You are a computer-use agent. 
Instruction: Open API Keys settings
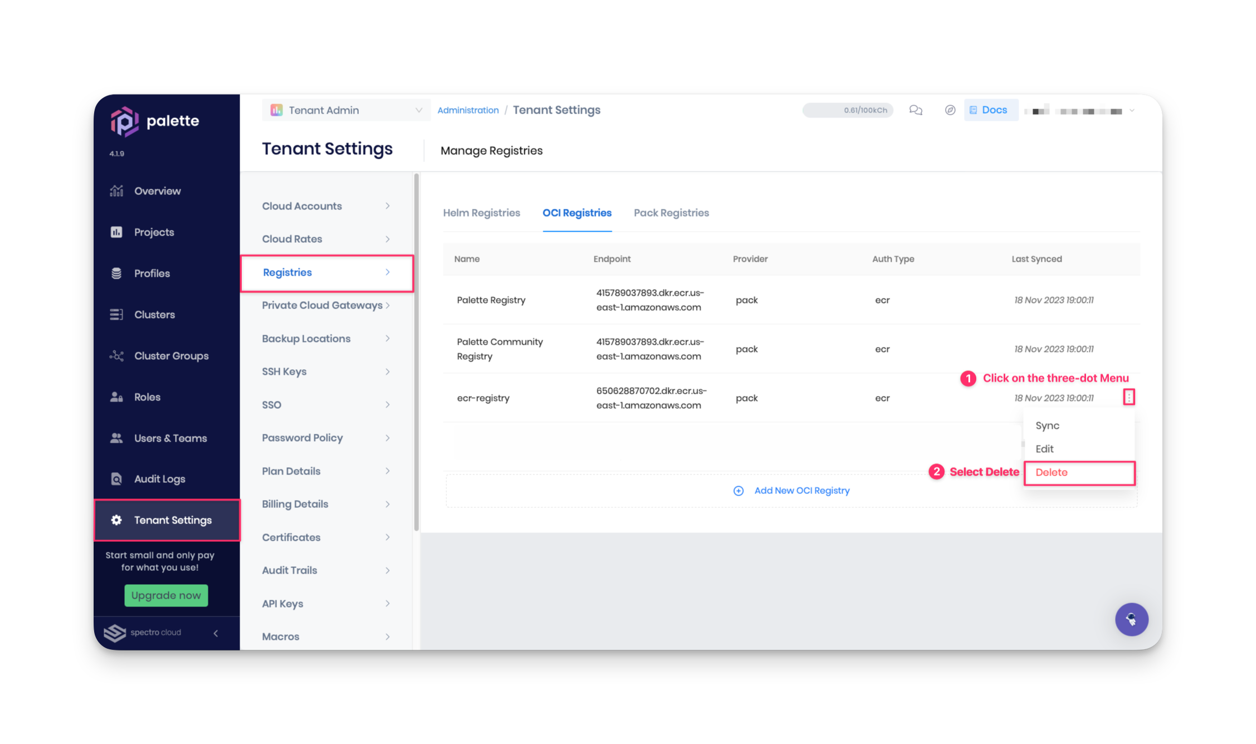[327, 604]
